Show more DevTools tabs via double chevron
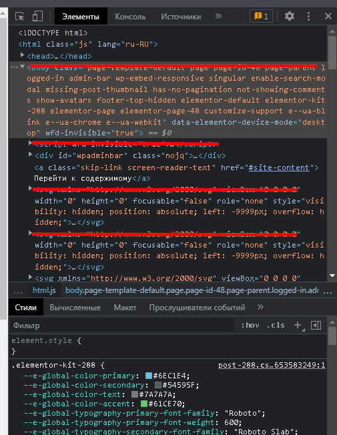 (x=218, y=16)
